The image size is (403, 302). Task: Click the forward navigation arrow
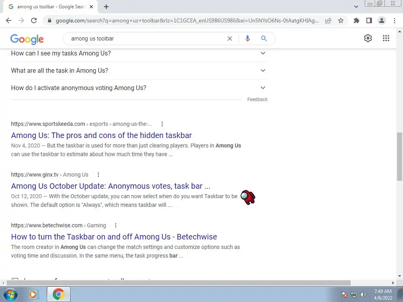pos(21,20)
